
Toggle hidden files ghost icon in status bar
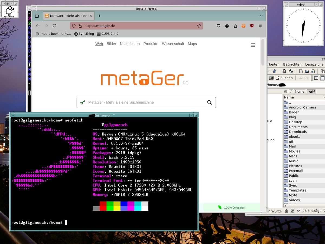click(286, 211)
